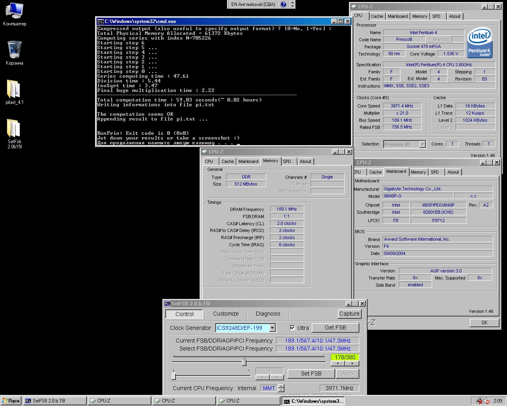Select the pifast_4.1 folder on desktop
The height and width of the screenshot is (406, 507).
14,92
